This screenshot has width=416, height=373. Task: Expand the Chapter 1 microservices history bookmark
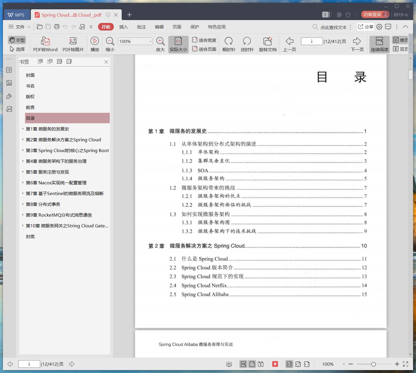click(x=23, y=129)
